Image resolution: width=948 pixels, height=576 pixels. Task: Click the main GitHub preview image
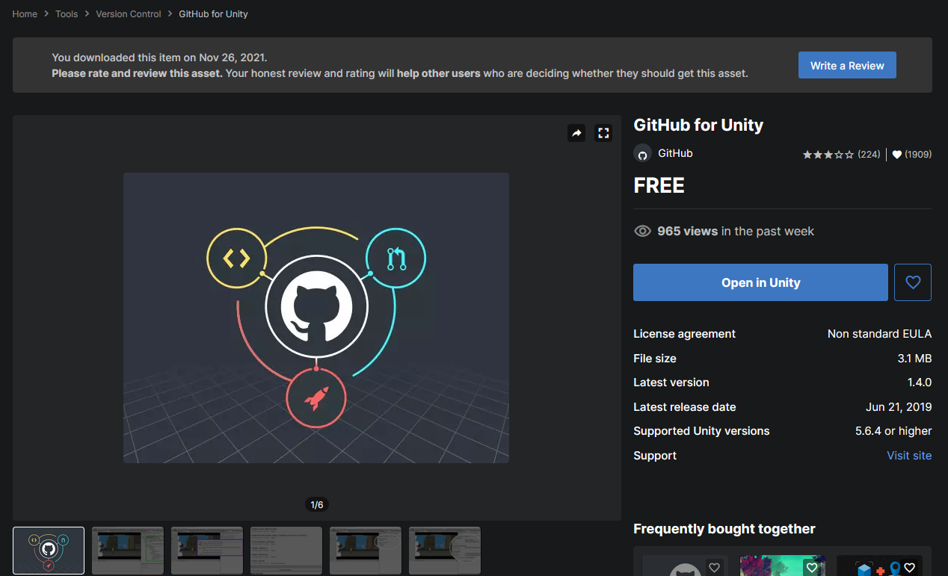tap(316, 318)
